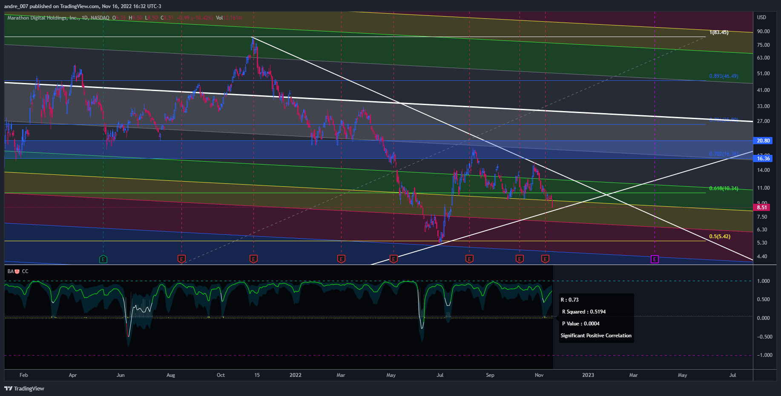781x396 pixels.
Task: Click the 'Nov' label on the time axis
Action: tap(539, 375)
